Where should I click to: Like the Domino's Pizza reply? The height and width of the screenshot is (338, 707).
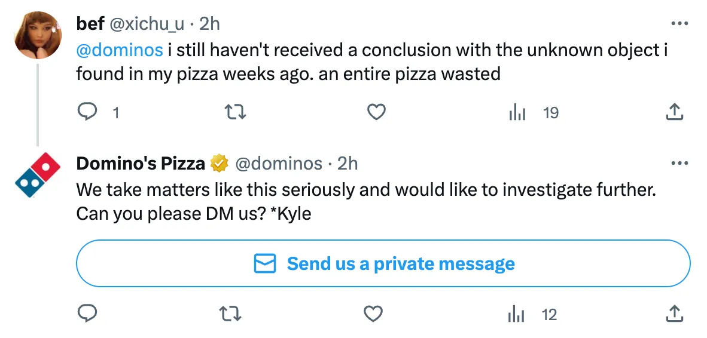[373, 314]
